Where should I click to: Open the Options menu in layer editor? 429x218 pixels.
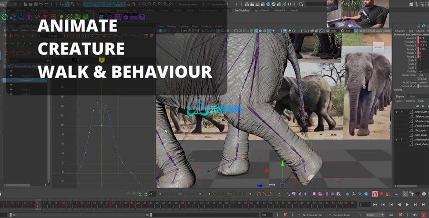[x=410, y=101]
